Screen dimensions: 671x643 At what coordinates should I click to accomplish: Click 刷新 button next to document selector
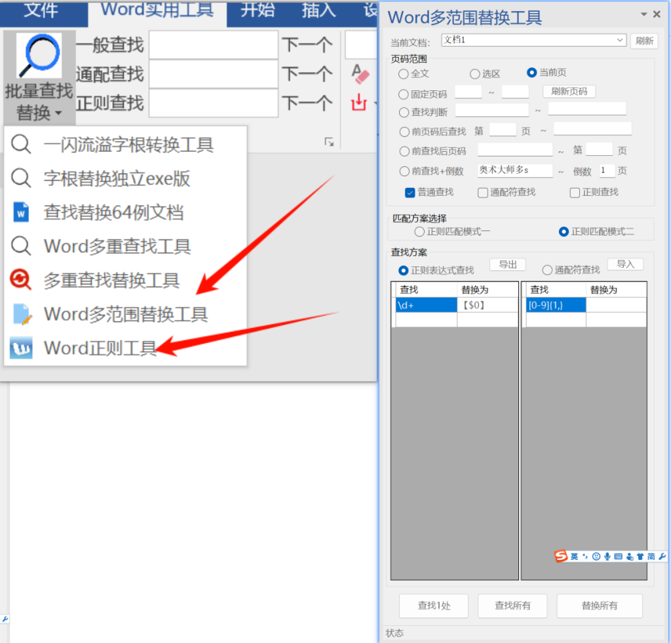tap(644, 41)
